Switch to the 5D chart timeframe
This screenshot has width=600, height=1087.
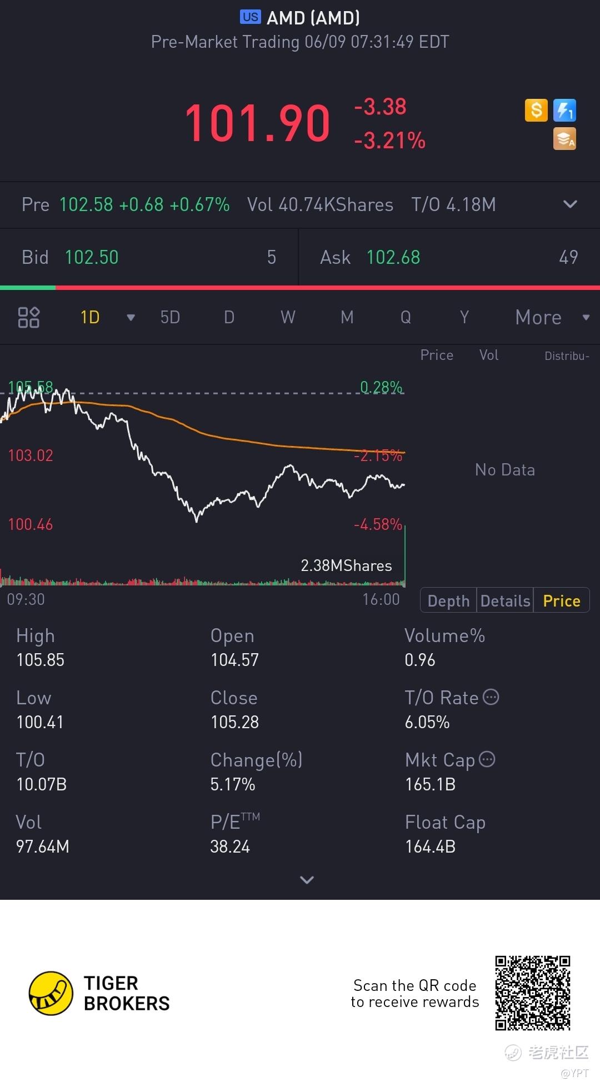pos(170,318)
